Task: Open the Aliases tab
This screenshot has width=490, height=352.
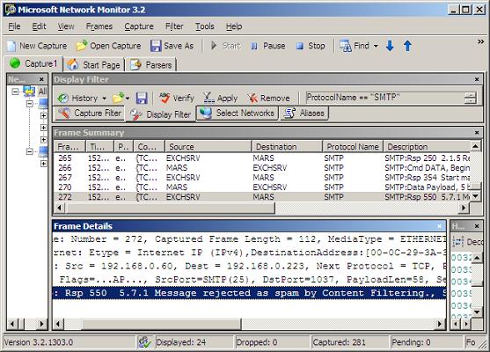Action: coord(304,114)
